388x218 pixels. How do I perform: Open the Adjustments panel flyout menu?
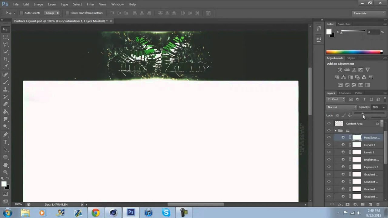point(384,58)
